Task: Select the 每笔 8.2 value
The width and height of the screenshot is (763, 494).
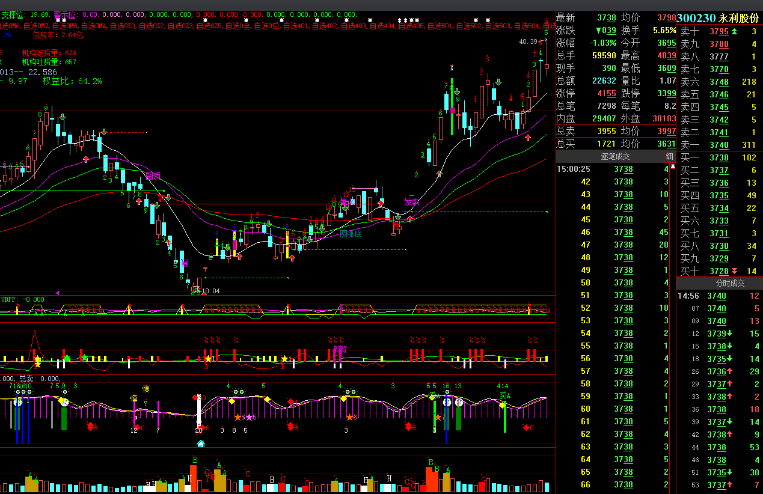Action: (x=670, y=106)
